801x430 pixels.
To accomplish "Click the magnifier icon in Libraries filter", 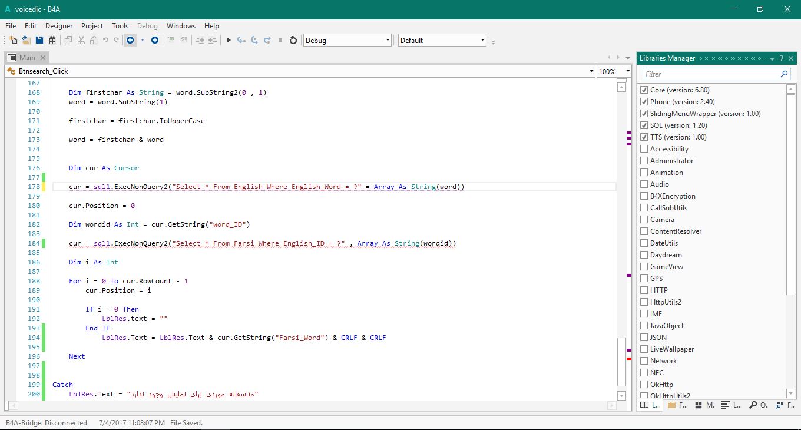I will pos(784,74).
